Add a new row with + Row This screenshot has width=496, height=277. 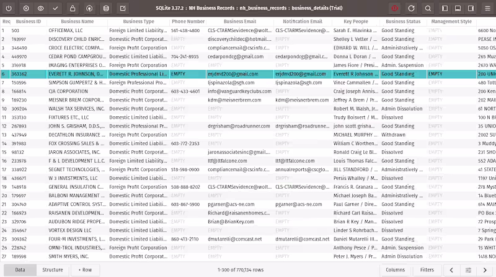pyautogui.click(x=85, y=270)
